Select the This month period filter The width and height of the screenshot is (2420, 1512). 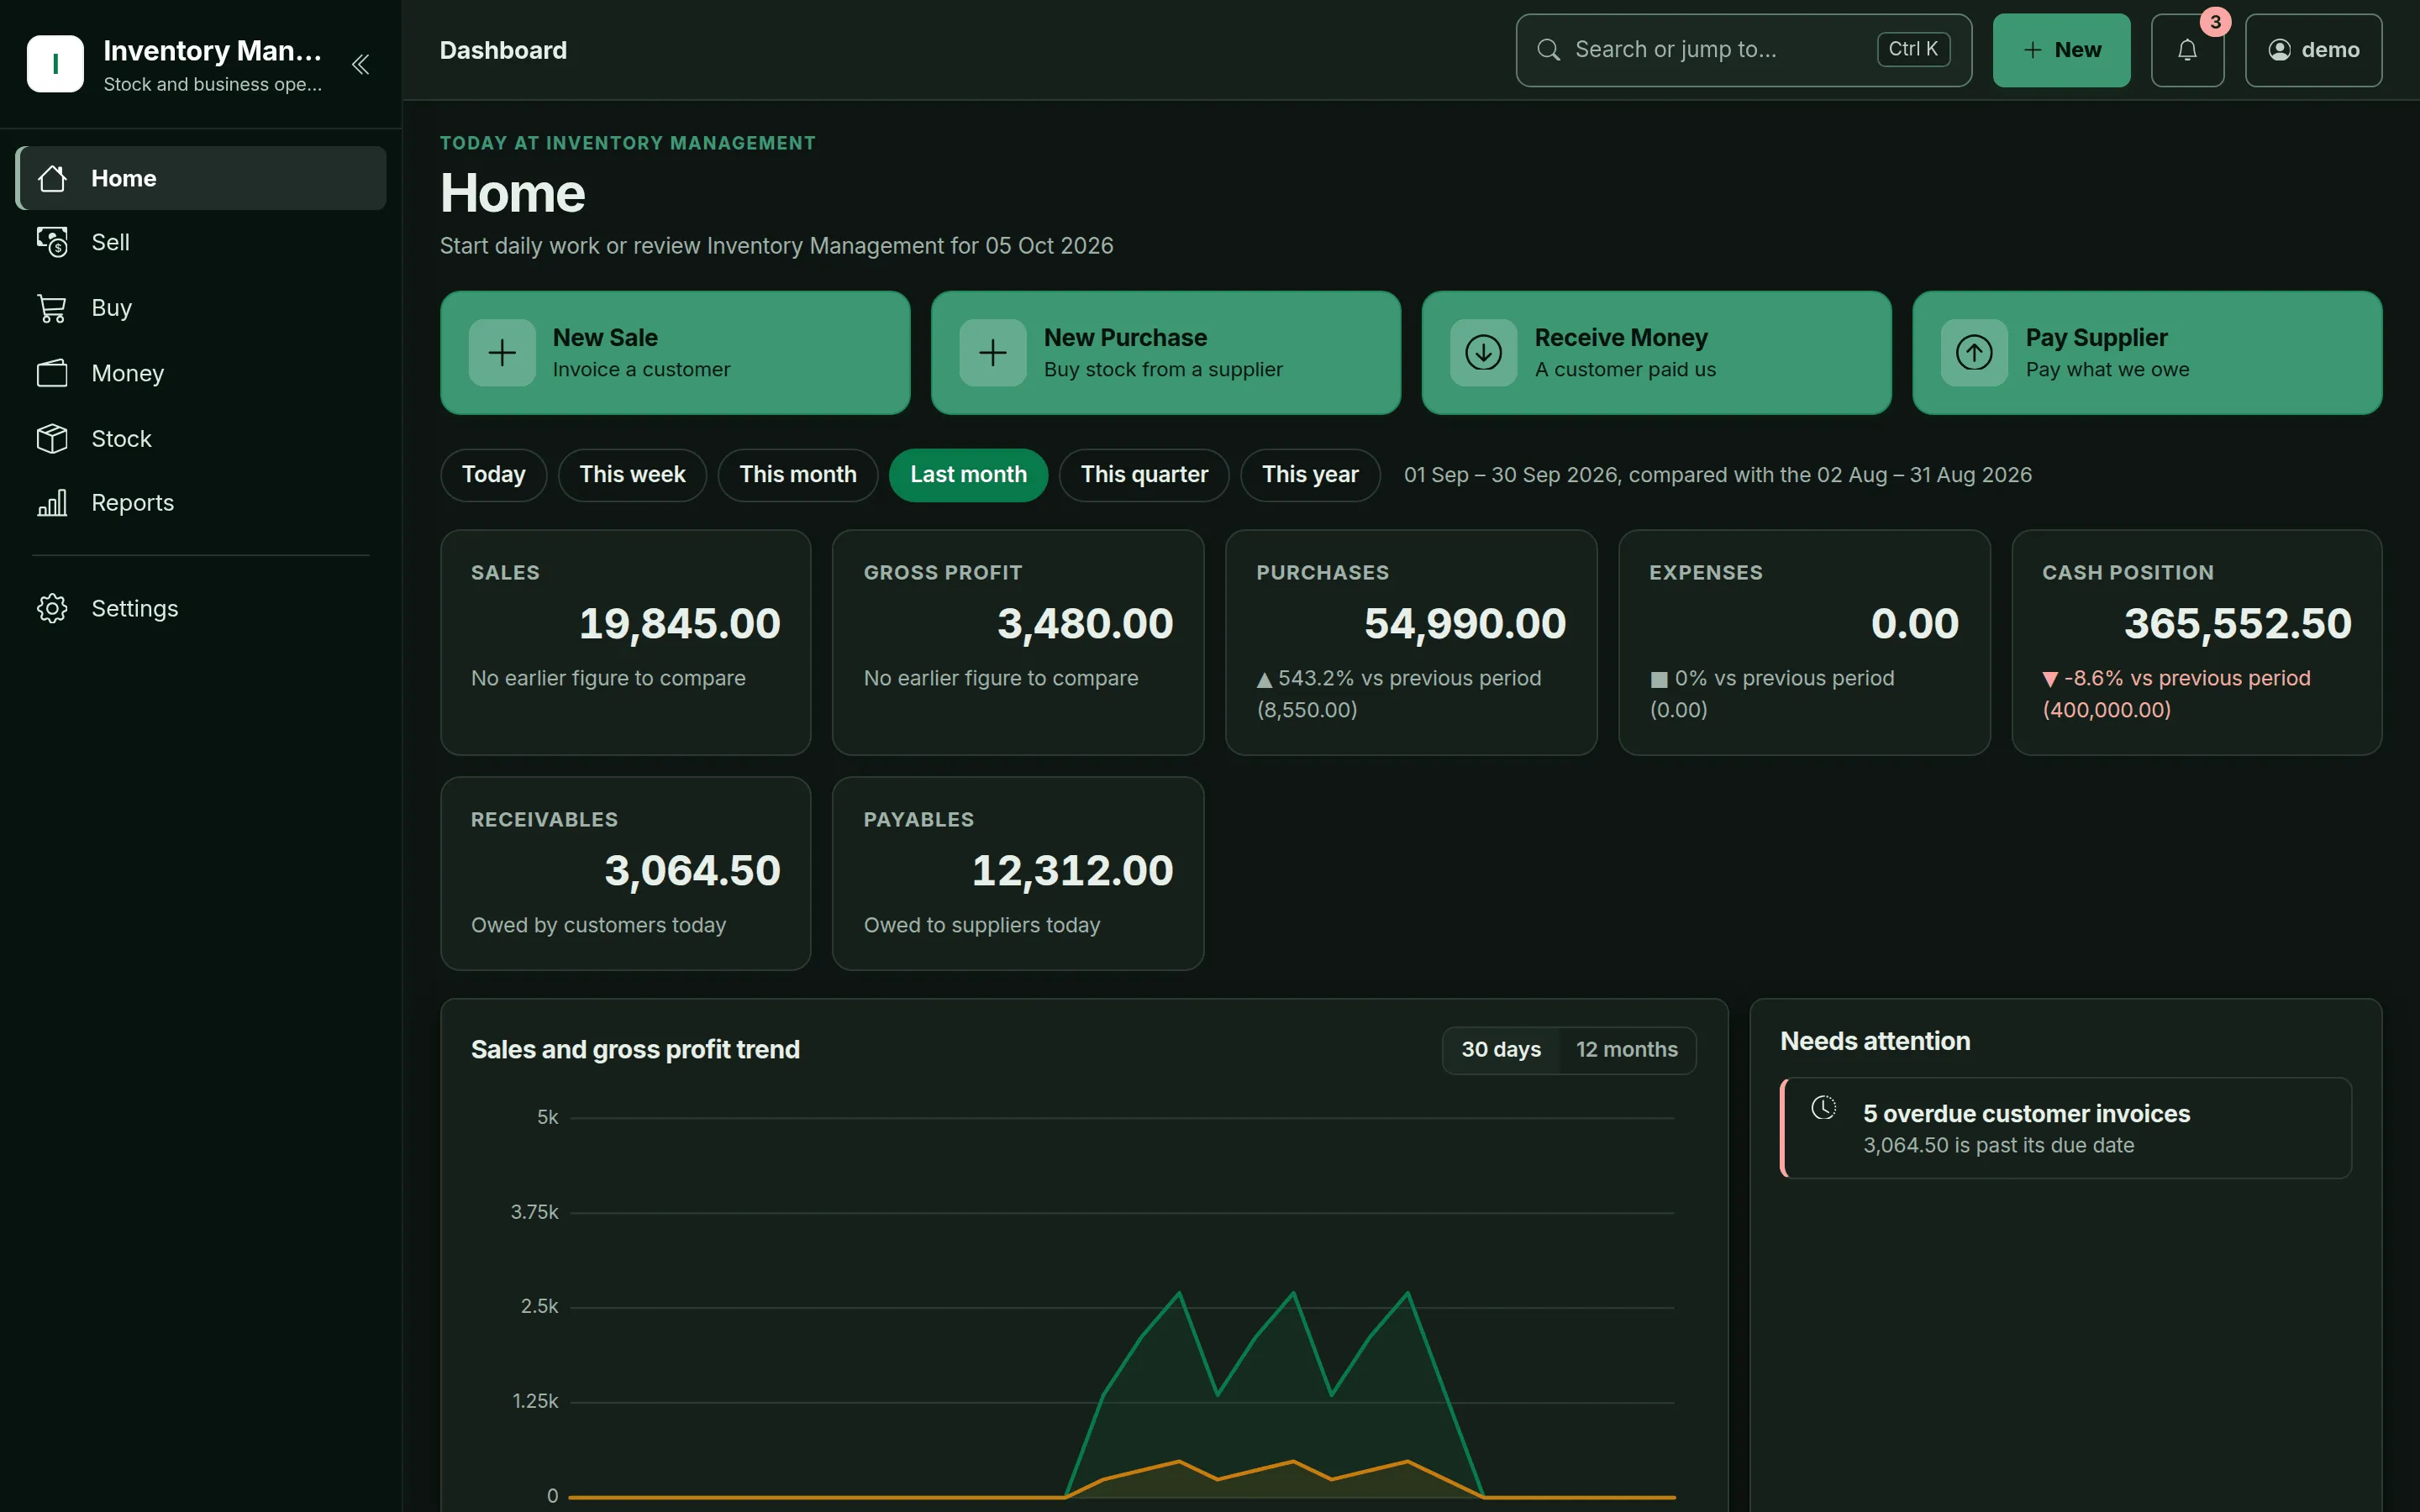798,475
